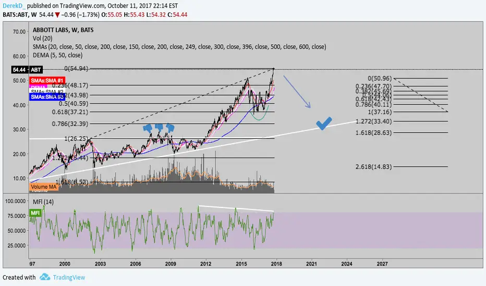Click the MFI (14) indicator title

43,202
